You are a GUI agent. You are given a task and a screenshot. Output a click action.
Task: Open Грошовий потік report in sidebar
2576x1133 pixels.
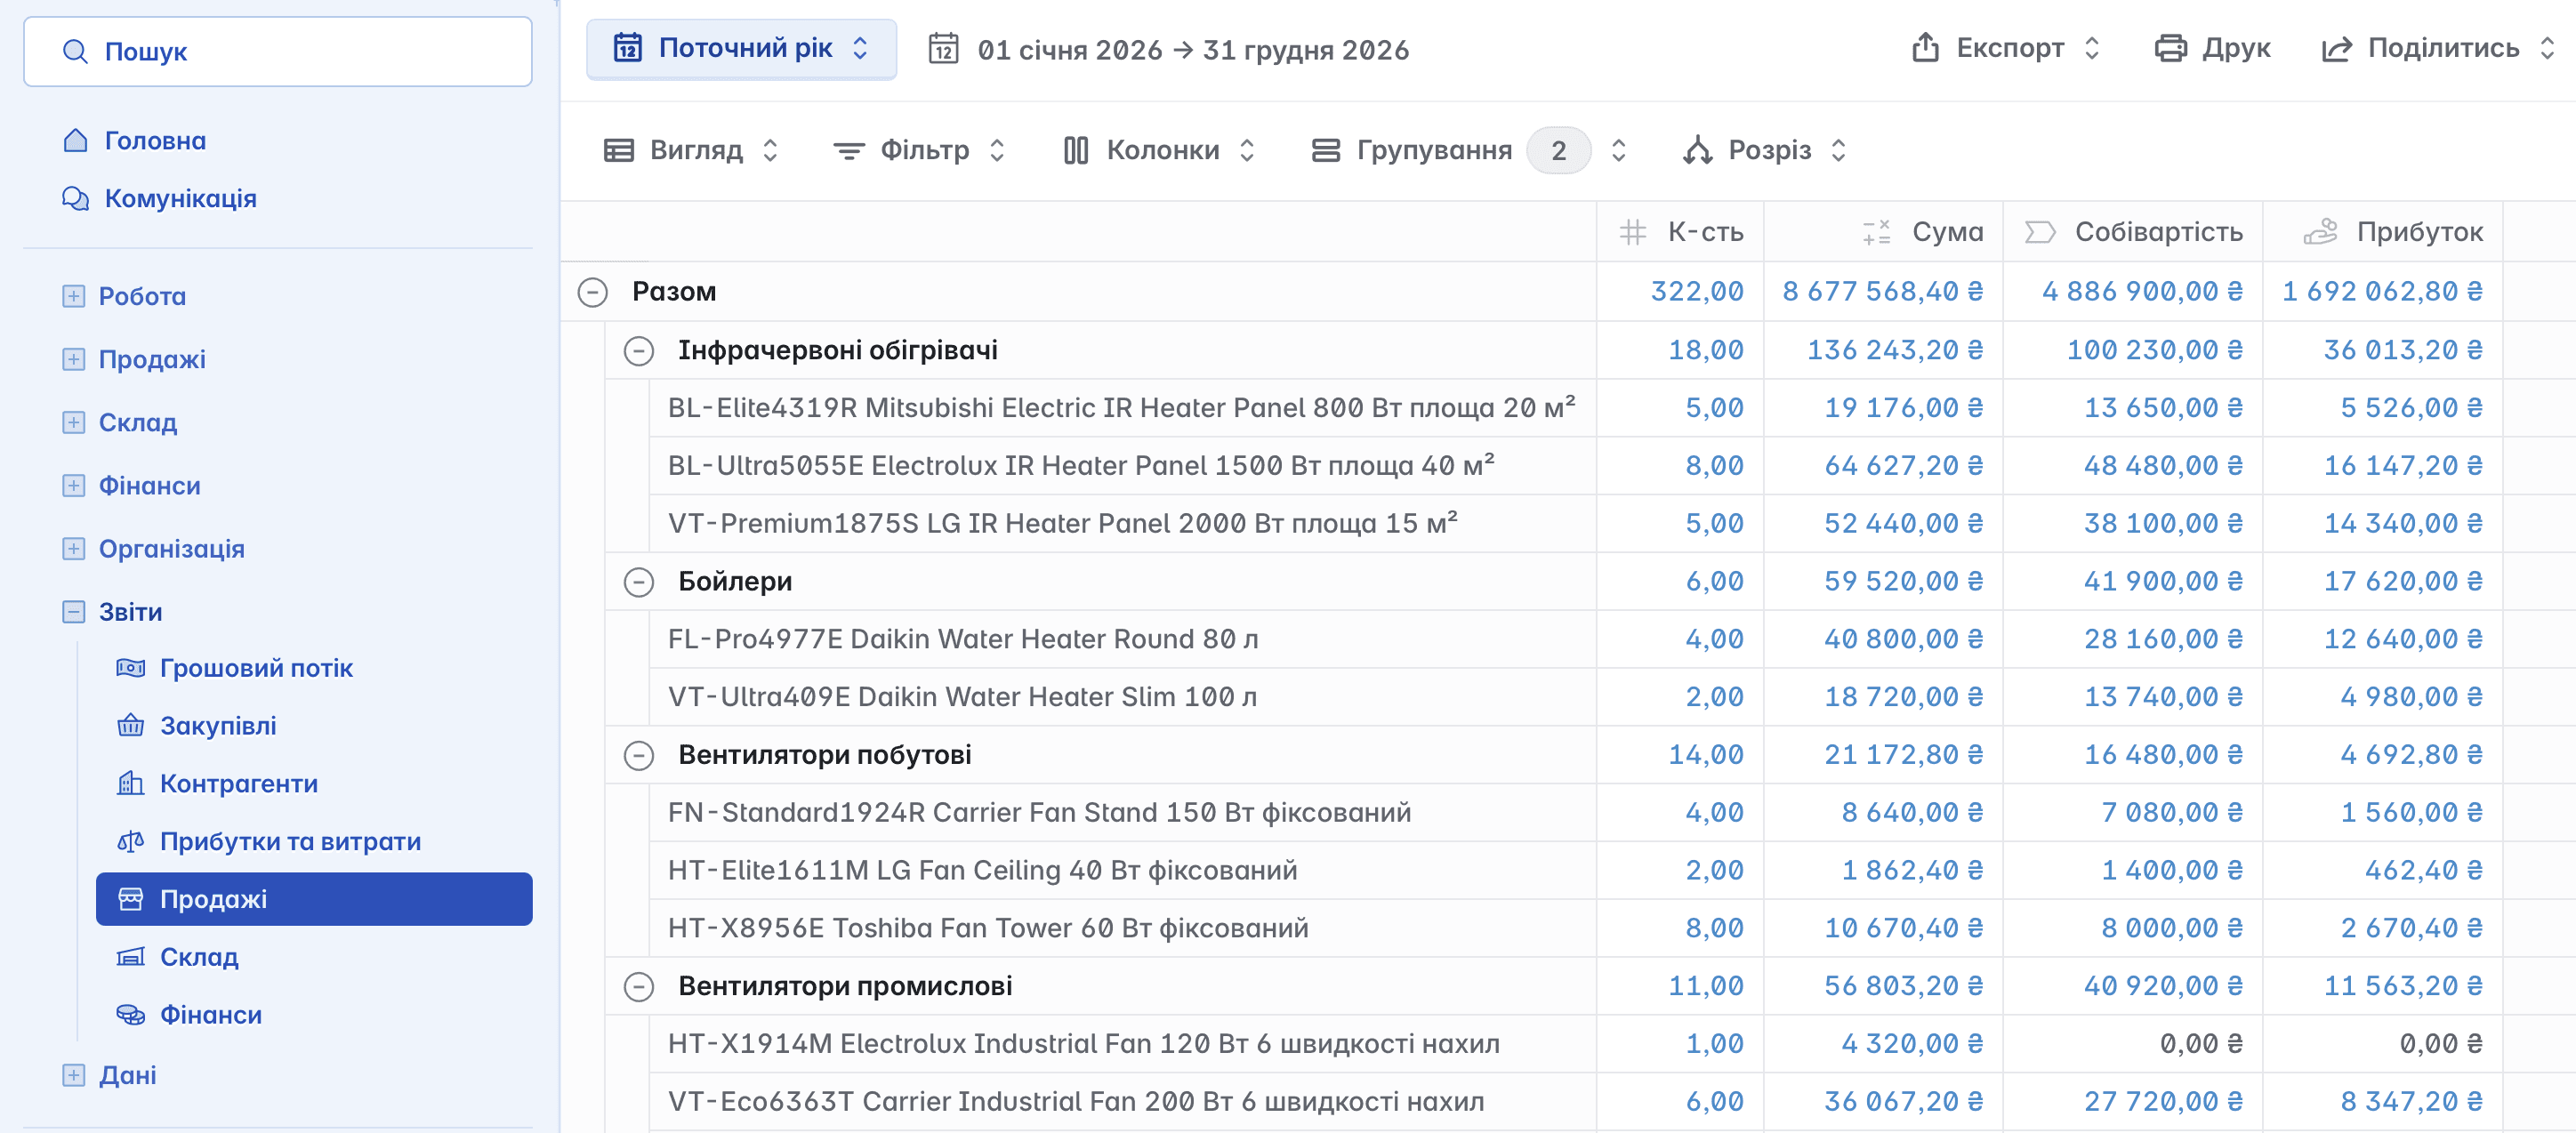tap(256, 668)
